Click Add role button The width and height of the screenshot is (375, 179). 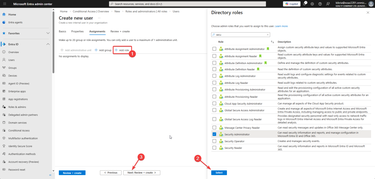coord(122,50)
